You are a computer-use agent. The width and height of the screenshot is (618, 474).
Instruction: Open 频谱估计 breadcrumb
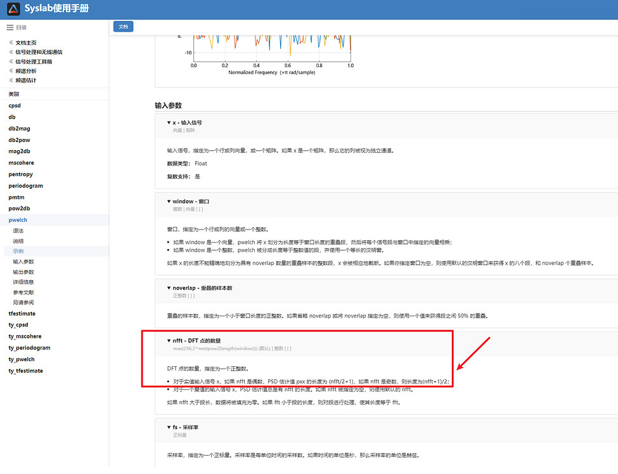click(x=26, y=80)
